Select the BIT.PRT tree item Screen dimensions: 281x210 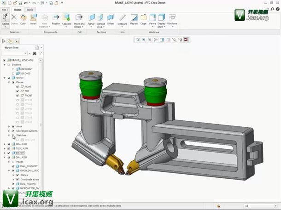pos(20,153)
